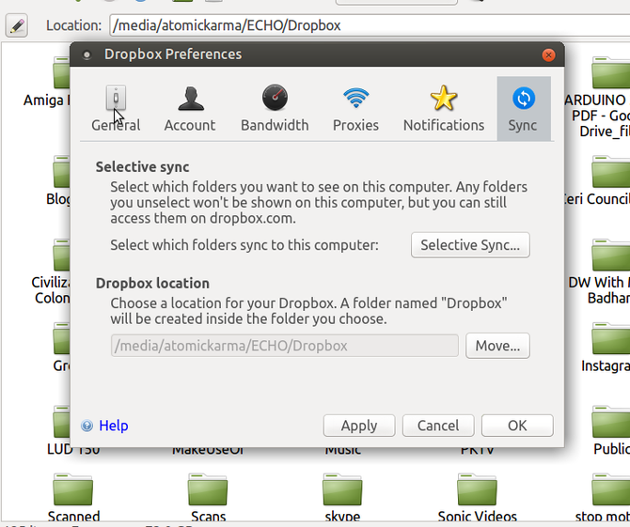630x527 pixels.
Task: Apply the Dropbox preference changes
Action: click(359, 426)
